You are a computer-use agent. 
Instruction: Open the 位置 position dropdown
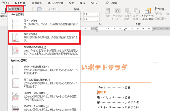pyautogui.click(x=107, y=14)
